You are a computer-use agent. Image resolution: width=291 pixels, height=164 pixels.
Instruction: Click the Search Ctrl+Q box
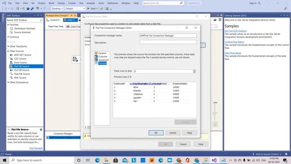click(163, 3)
